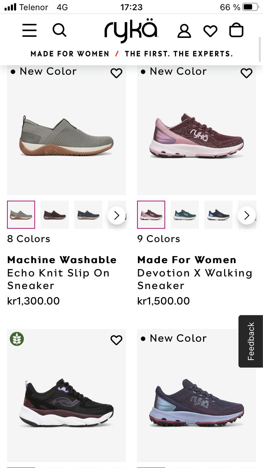The image size is (263, 468).
Task: Select the teal Devotion X color swatch
Action: (185, 215)
